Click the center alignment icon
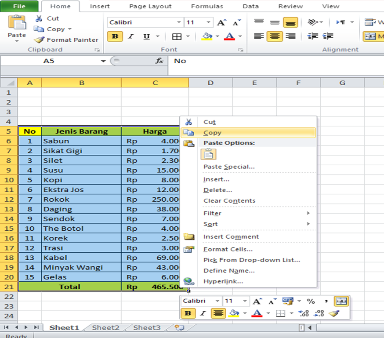This screenshot has height=338, width=384. coord(274,36)
